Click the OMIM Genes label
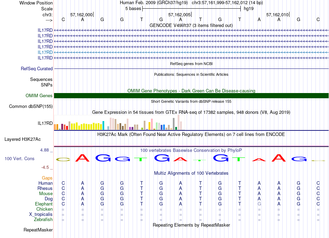The image size is (329, 238). pos(39,95)
